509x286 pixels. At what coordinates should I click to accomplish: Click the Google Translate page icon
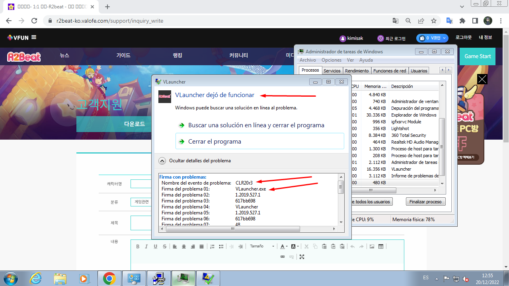(x=396, y=21)
